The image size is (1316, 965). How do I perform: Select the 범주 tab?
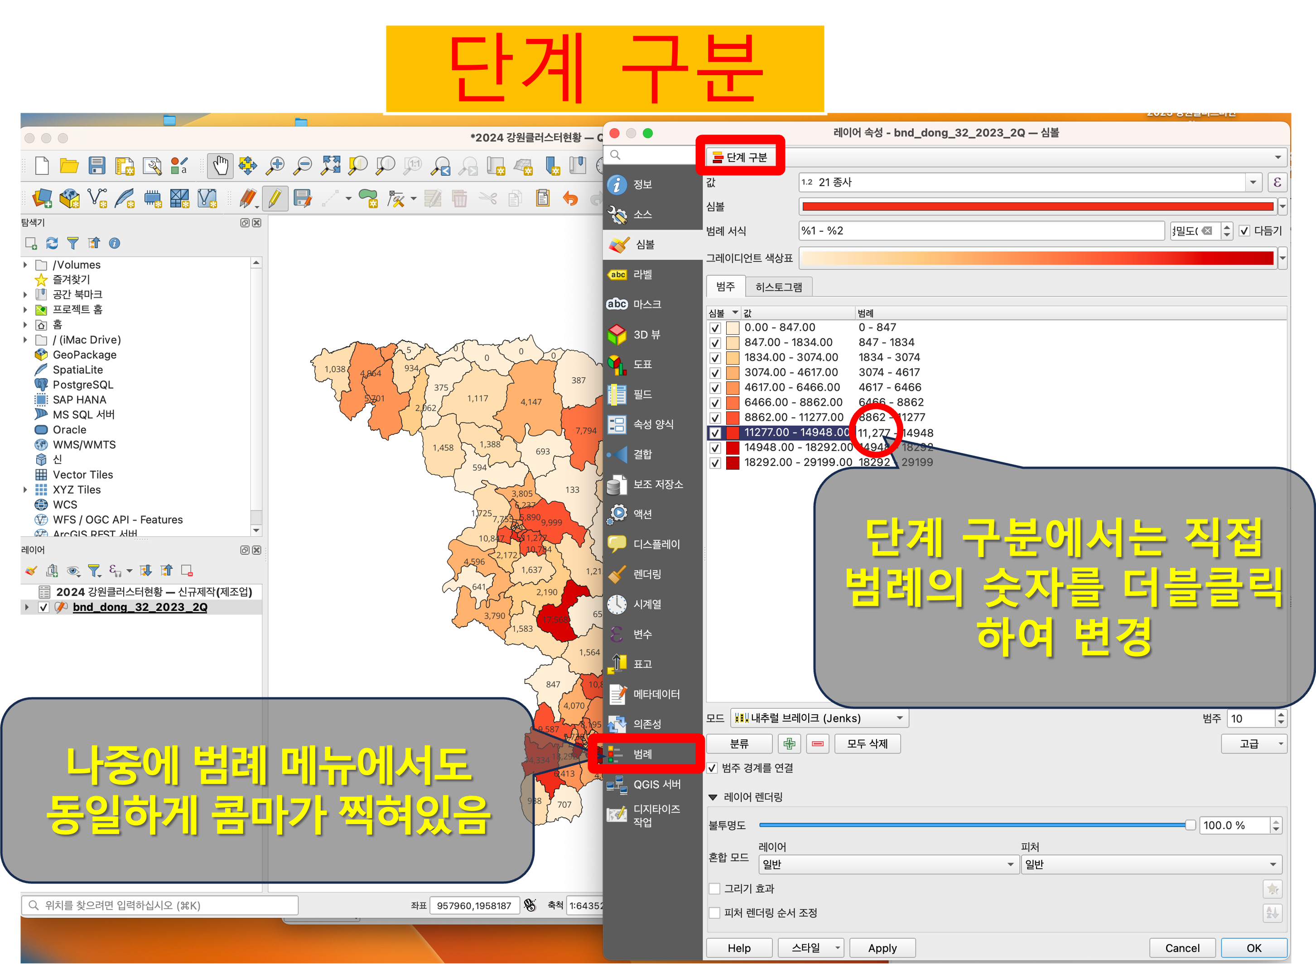click(725, 287)
